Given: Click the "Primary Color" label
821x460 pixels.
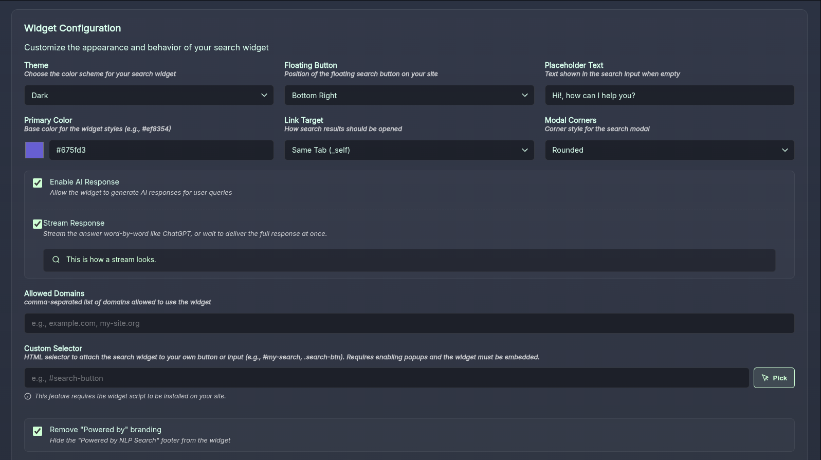Looking at the screenshot, I should click(x=48, y=120).
